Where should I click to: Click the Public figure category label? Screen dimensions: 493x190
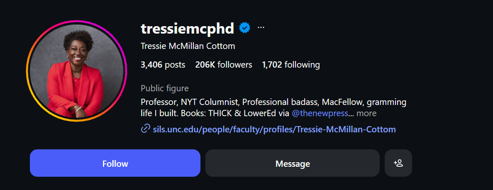pos(165,88)
